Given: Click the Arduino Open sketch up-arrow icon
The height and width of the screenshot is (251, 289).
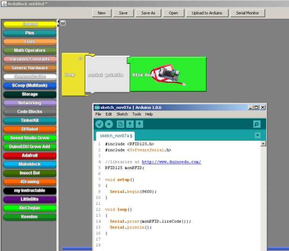Looking at the screenshot, I should click(x=130, y=124).
